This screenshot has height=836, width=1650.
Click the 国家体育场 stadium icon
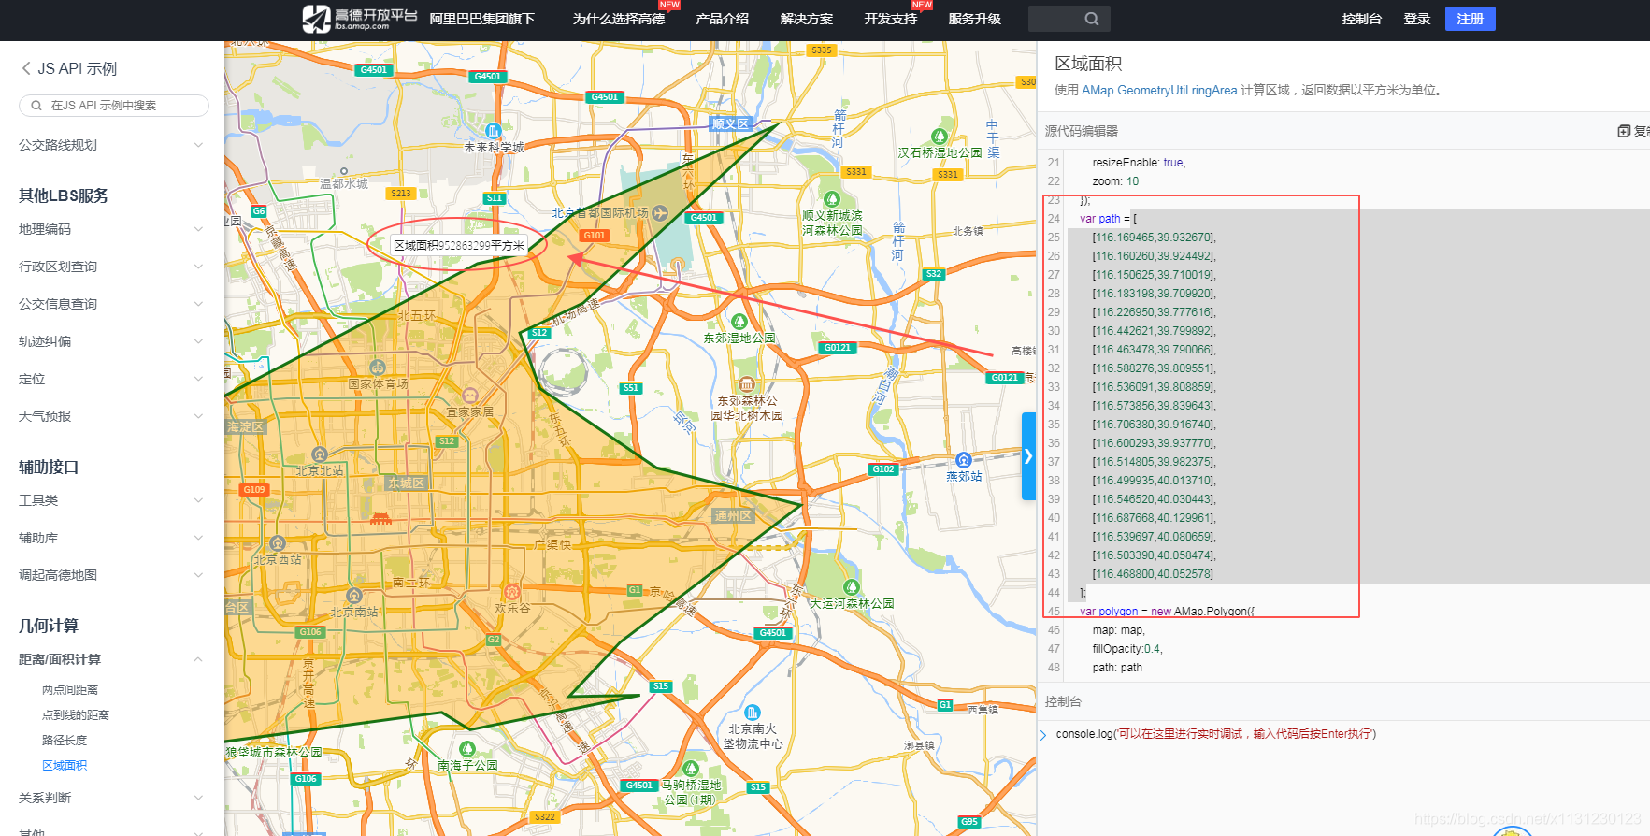[378, 368]
